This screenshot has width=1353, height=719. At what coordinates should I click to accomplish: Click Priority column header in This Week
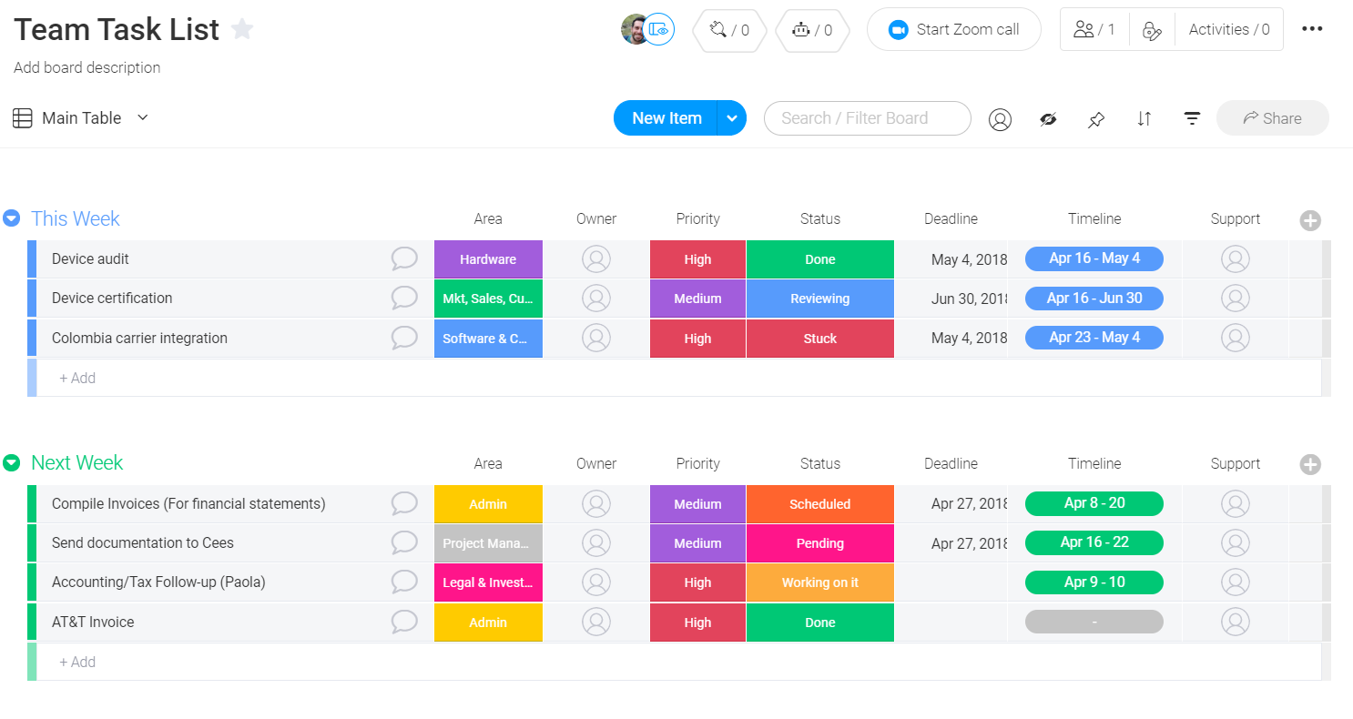click(697, 219)
